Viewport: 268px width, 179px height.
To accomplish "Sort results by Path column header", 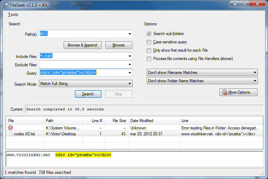I will click(63, 121).
